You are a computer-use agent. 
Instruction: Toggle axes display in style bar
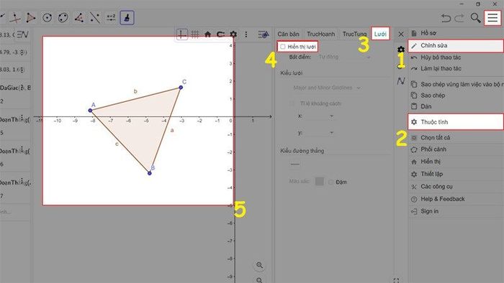click(x=181, y=34)
